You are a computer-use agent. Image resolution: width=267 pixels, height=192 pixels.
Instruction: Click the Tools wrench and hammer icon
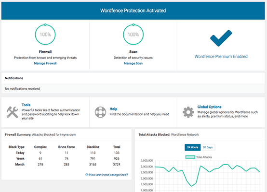pos(12,112)
